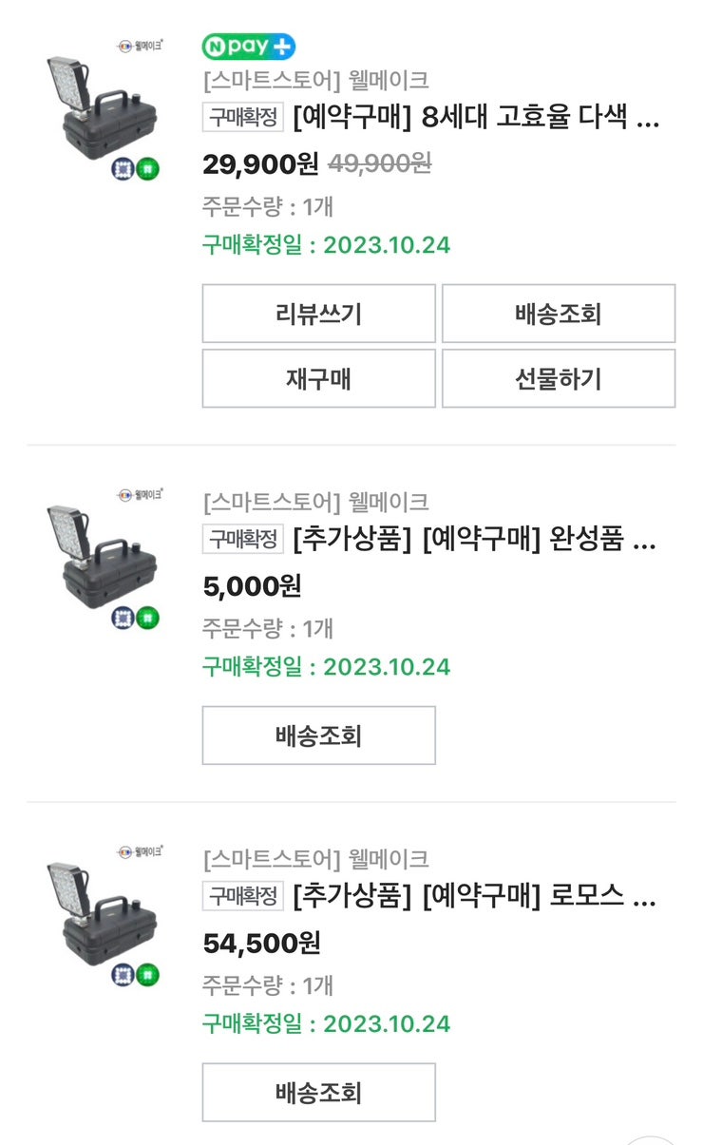This screenshot has width=703, height=1145.
Task: Tap blue icon badge under second thumbnail
Action: click(123, 619)
